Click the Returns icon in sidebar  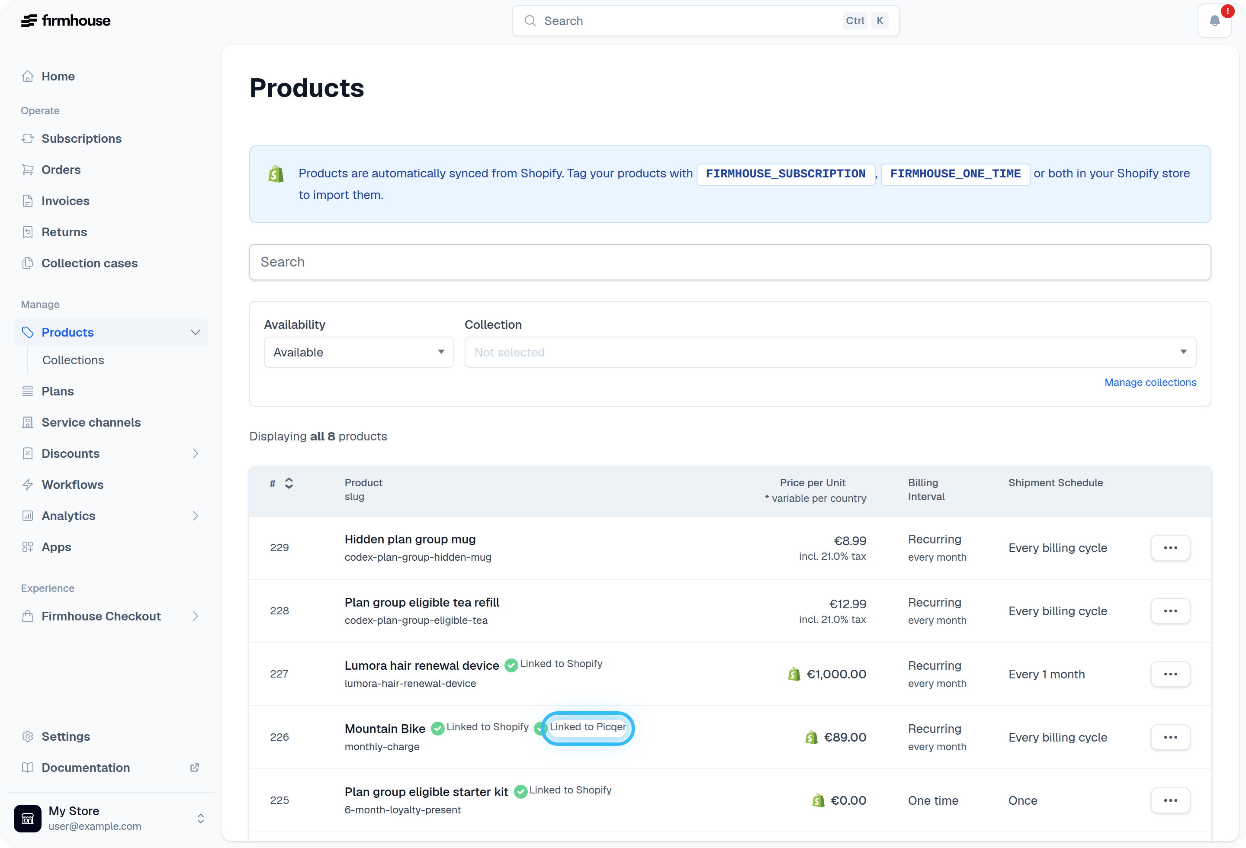(x=28, y=231)
